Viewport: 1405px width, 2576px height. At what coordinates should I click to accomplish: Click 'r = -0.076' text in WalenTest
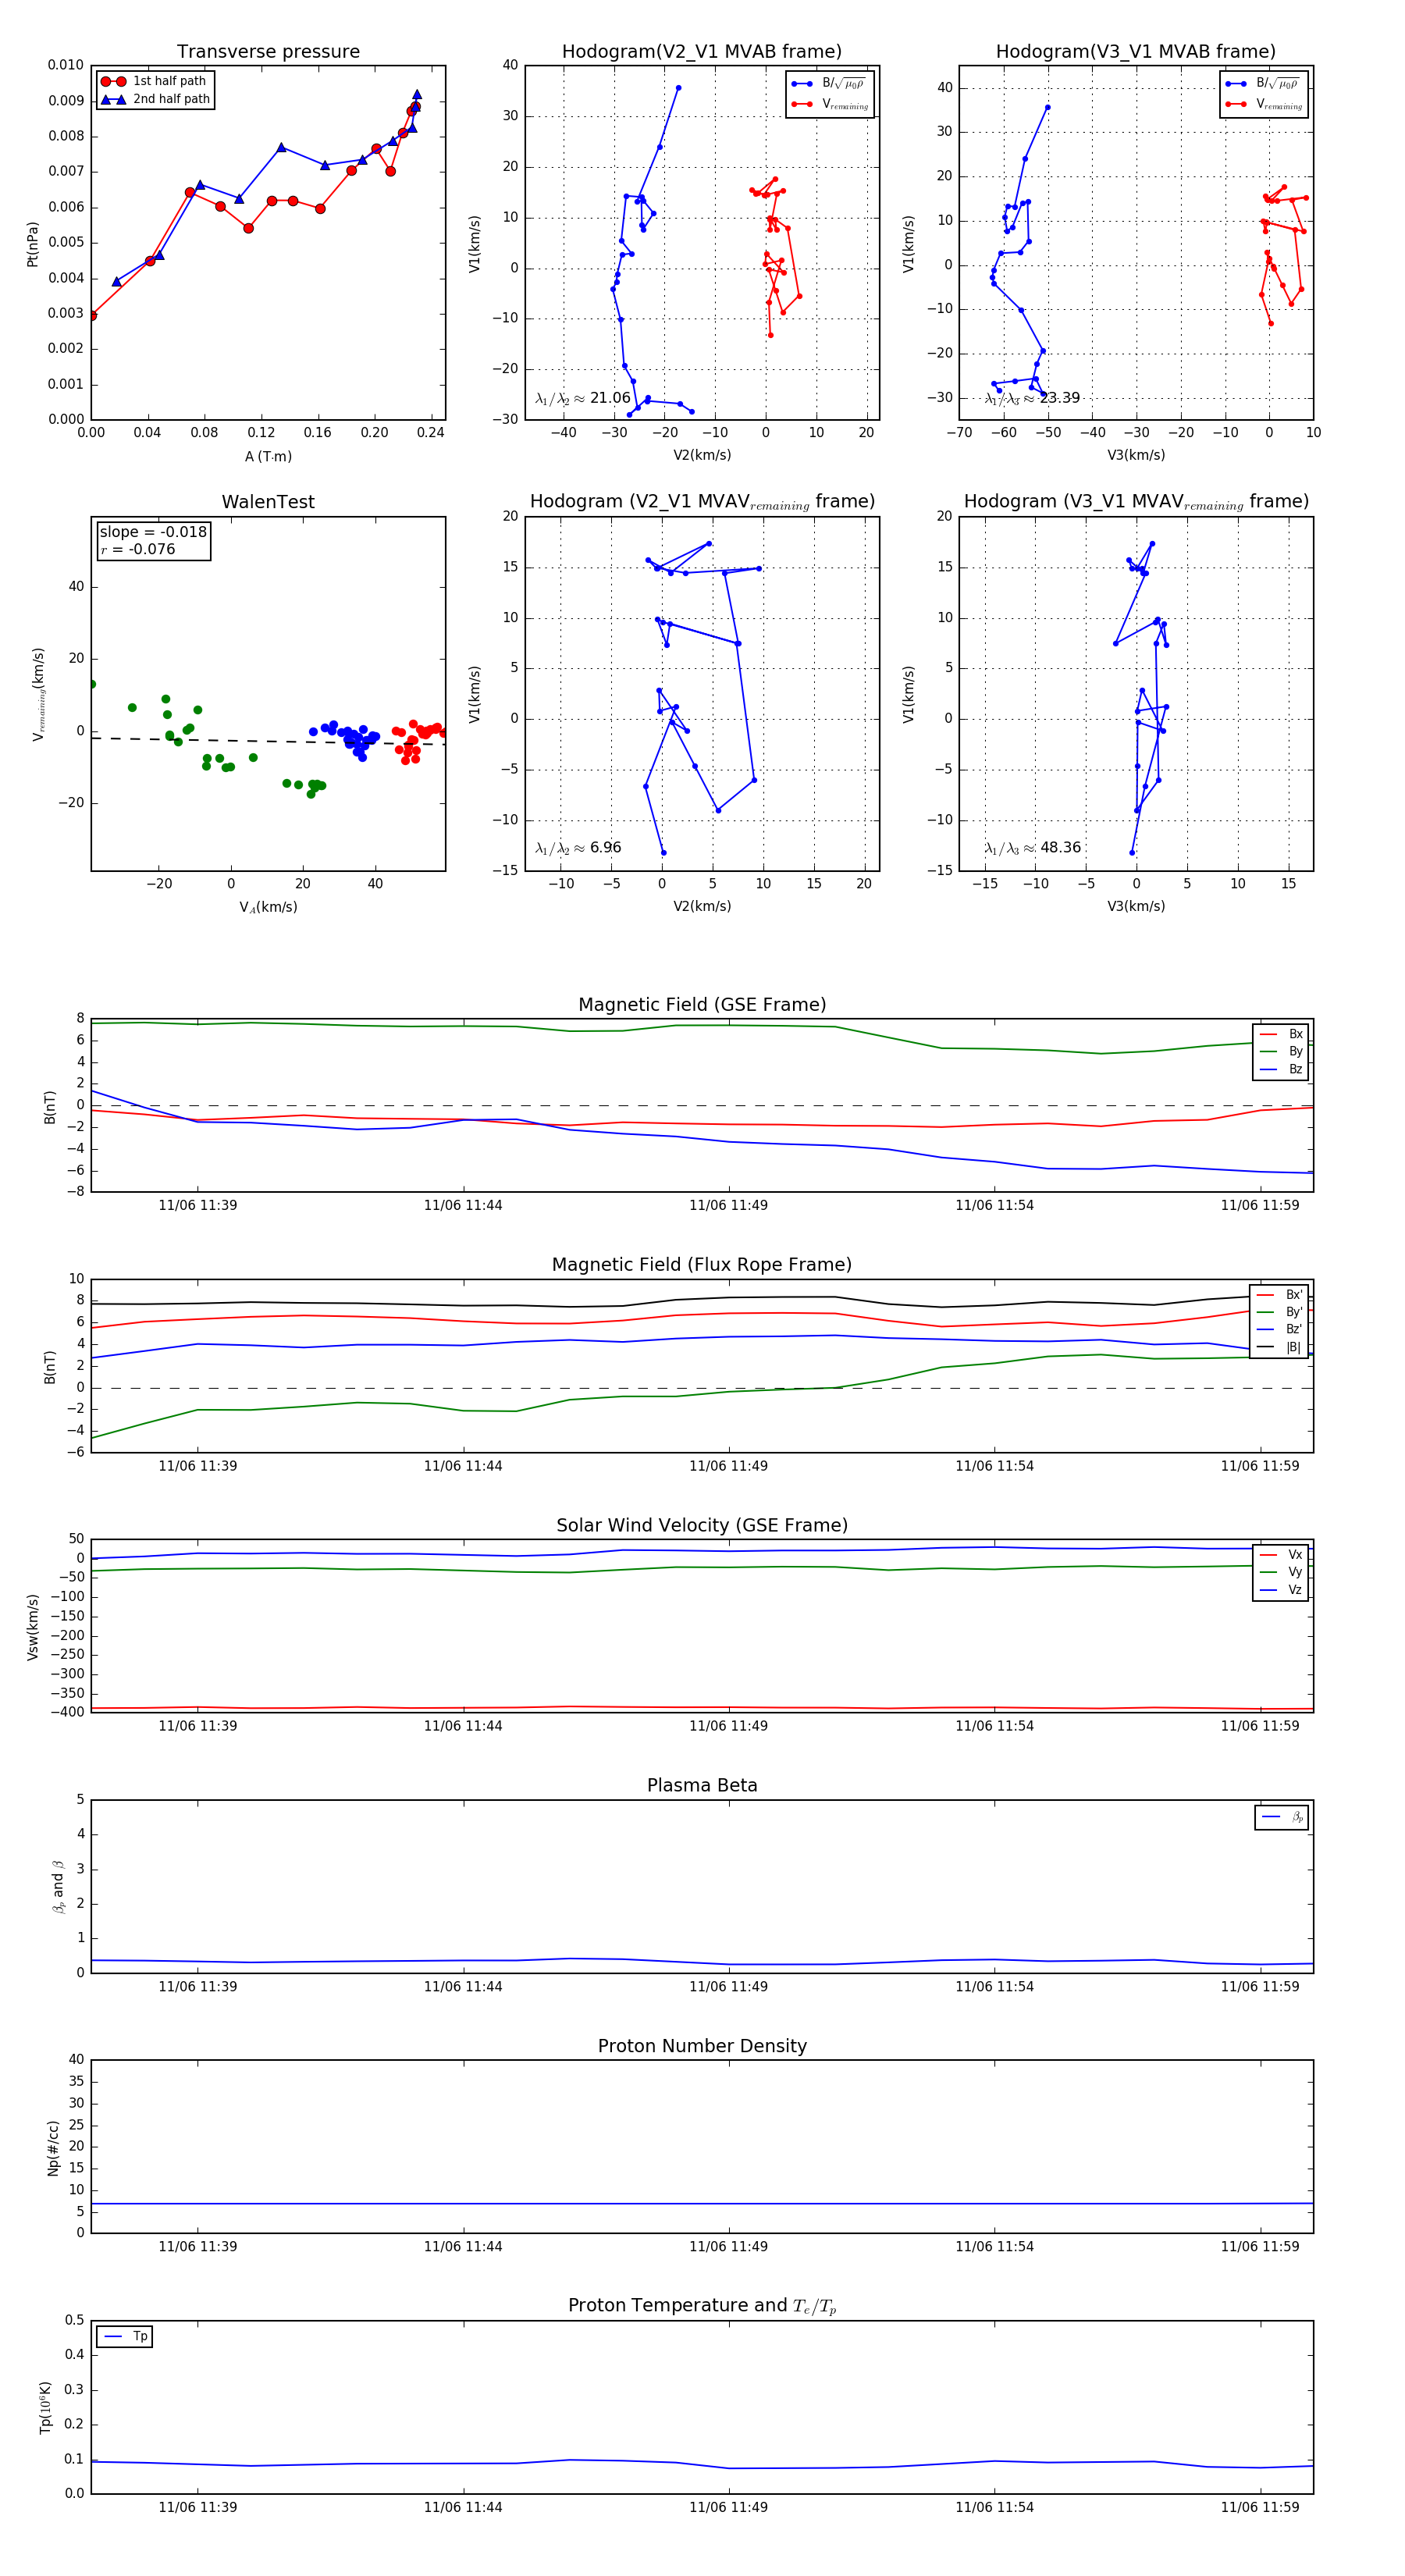tap(138, 549)
